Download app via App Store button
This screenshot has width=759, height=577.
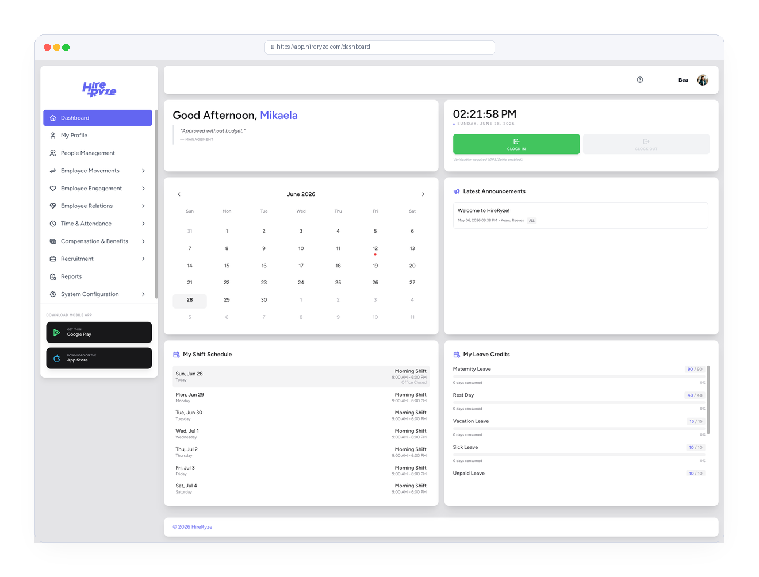(x=99, y=358)
